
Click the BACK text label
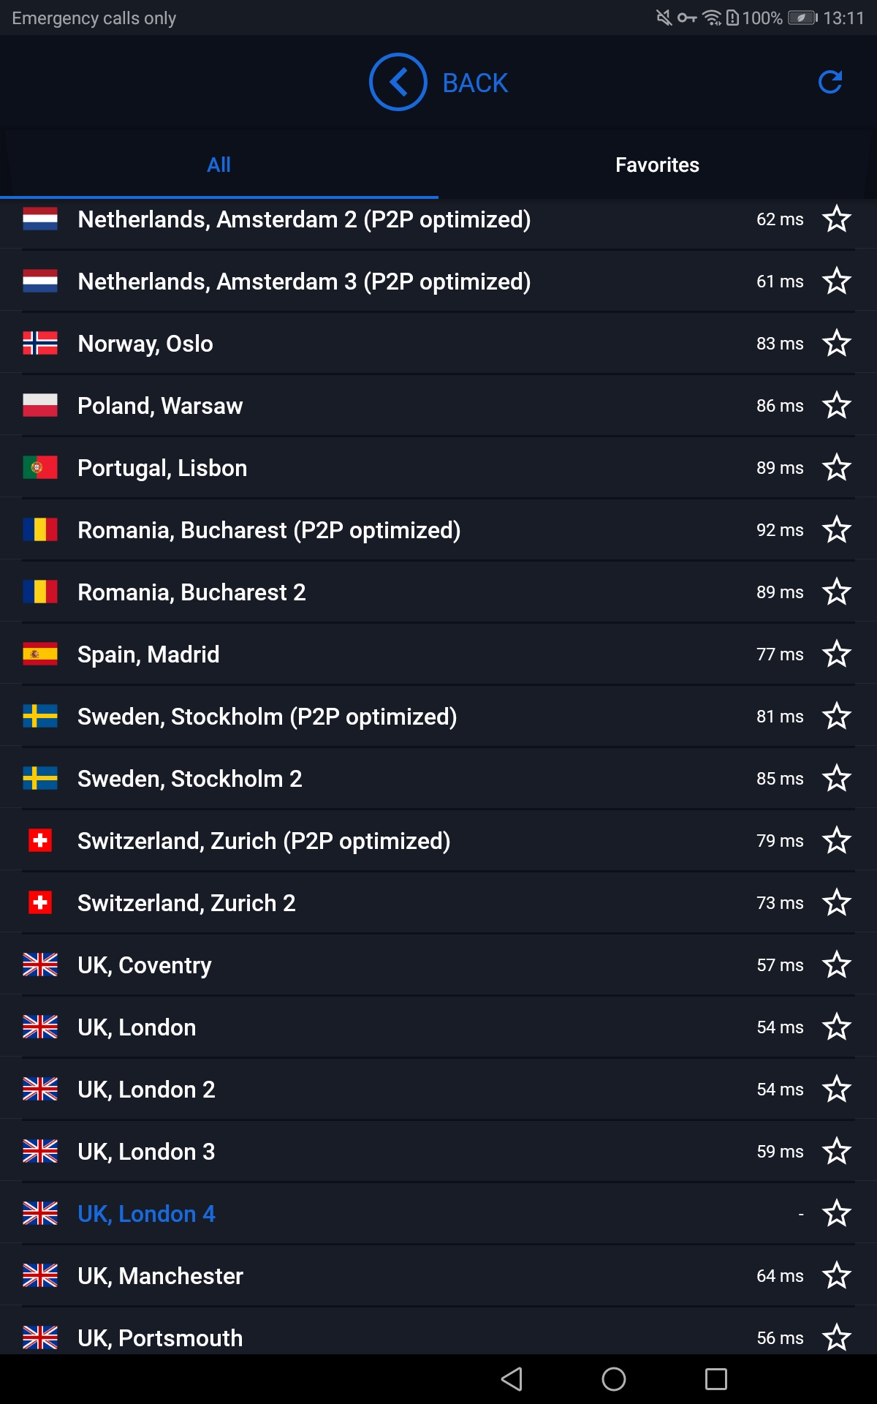475,83
